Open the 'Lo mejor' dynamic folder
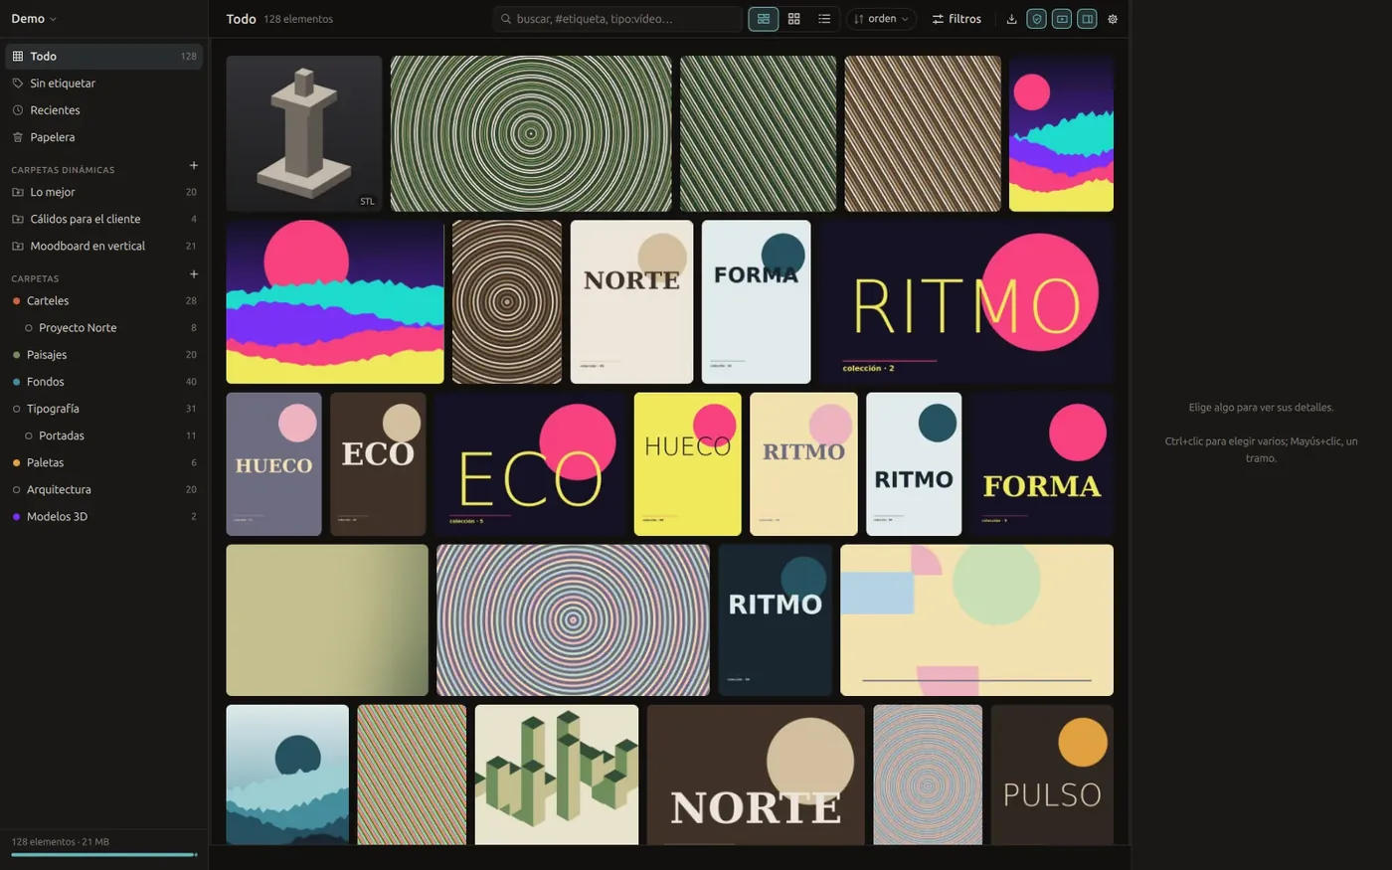The height and width of the screenshot is (870, 1392). coord(103,192)
